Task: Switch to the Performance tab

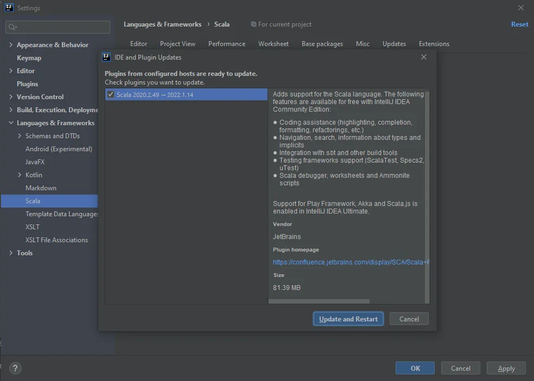Action: [x=227, y=44]
